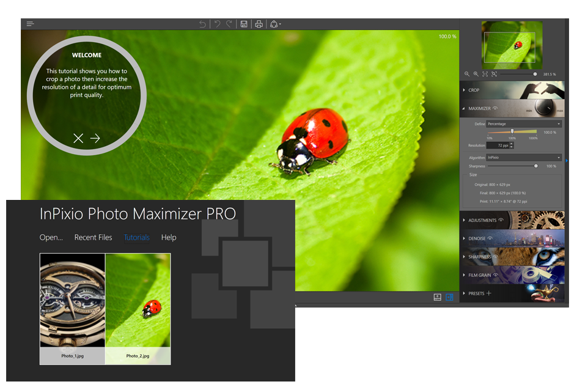Open the Define Percentage dropdown
This screenshot has height=387, width=577.
point(524,123)
